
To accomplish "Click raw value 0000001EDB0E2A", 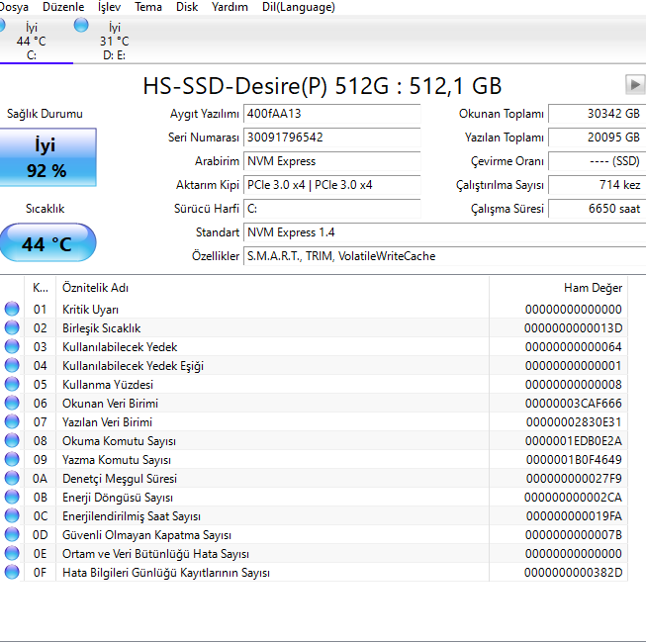I will coord(573,441).
